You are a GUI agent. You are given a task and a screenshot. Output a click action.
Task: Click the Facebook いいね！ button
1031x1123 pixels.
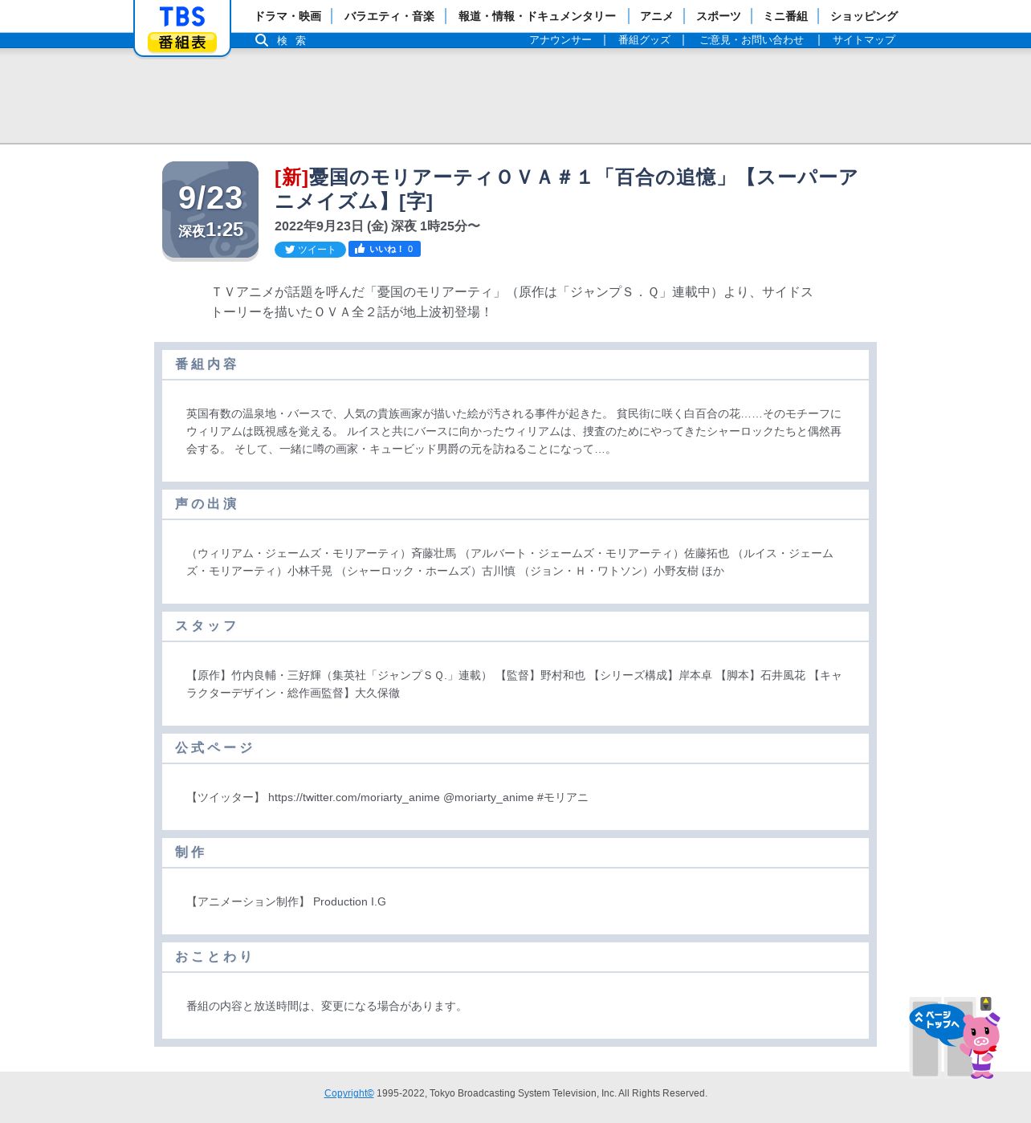385,249
